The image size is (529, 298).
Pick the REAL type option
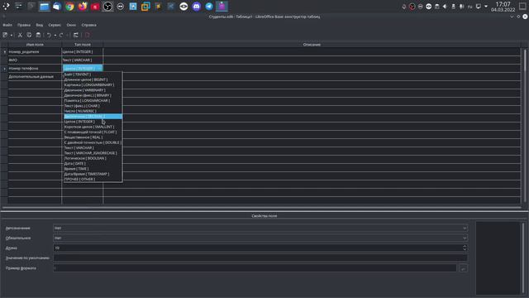point(93,137)
